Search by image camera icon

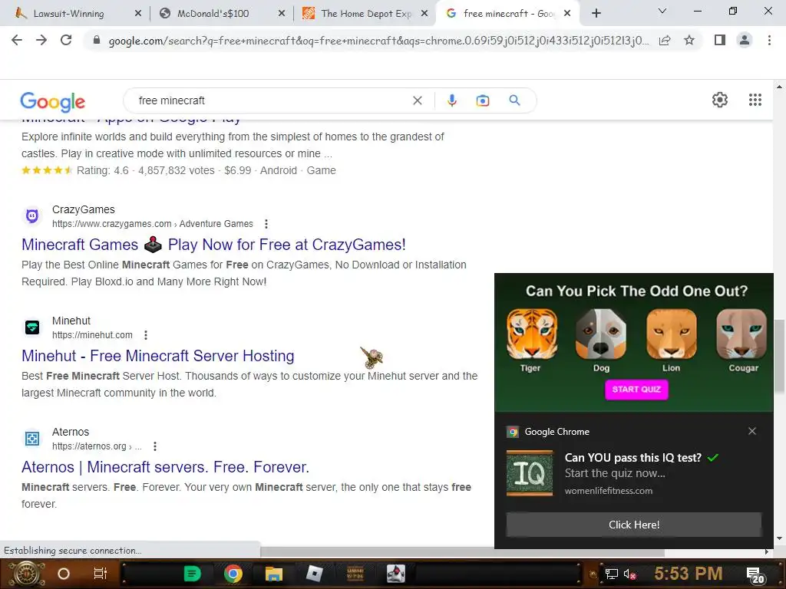[482, 100]
